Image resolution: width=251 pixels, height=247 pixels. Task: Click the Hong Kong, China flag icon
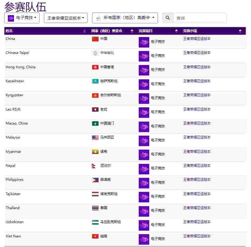[x=95, y=67]
